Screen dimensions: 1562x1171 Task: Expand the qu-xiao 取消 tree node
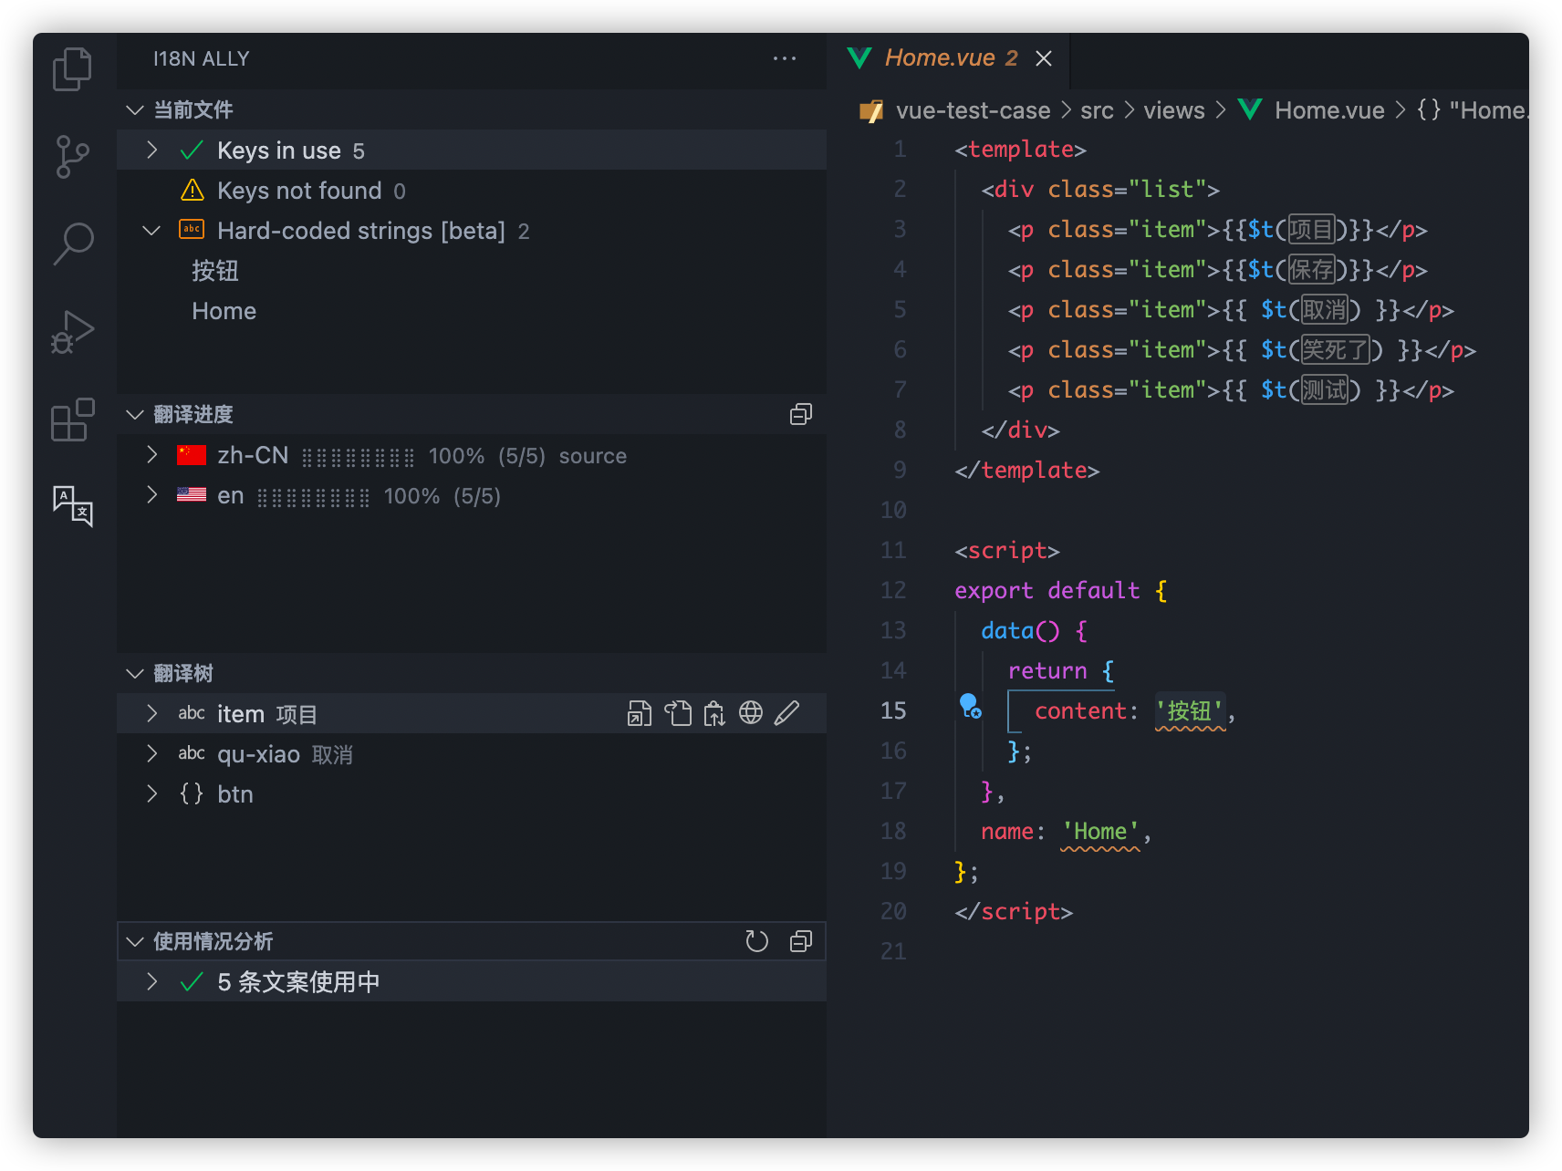pos(152,753)
